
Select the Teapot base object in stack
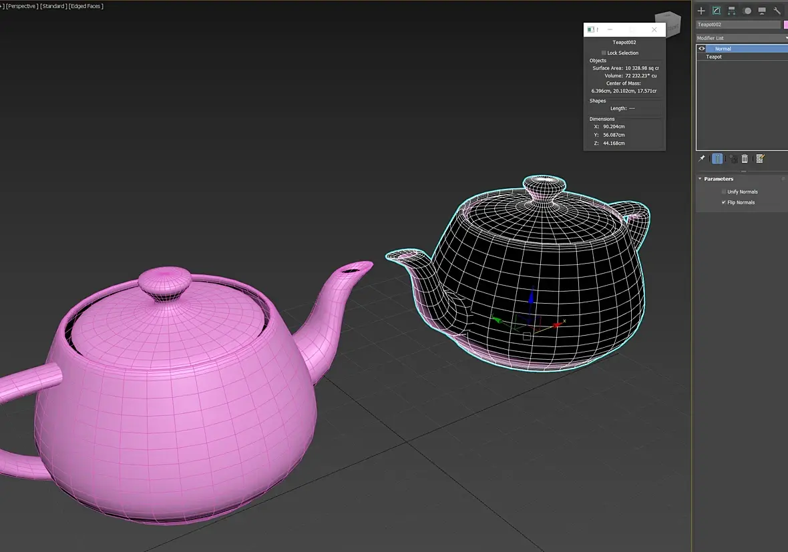pos(714,57)
